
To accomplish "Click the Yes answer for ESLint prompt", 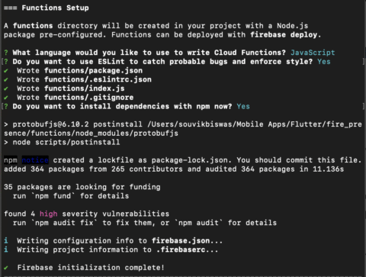I will (x=324, y=62).
